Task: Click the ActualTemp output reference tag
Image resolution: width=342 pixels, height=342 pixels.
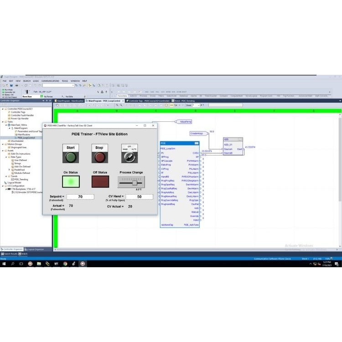Action: coord(184,122)
